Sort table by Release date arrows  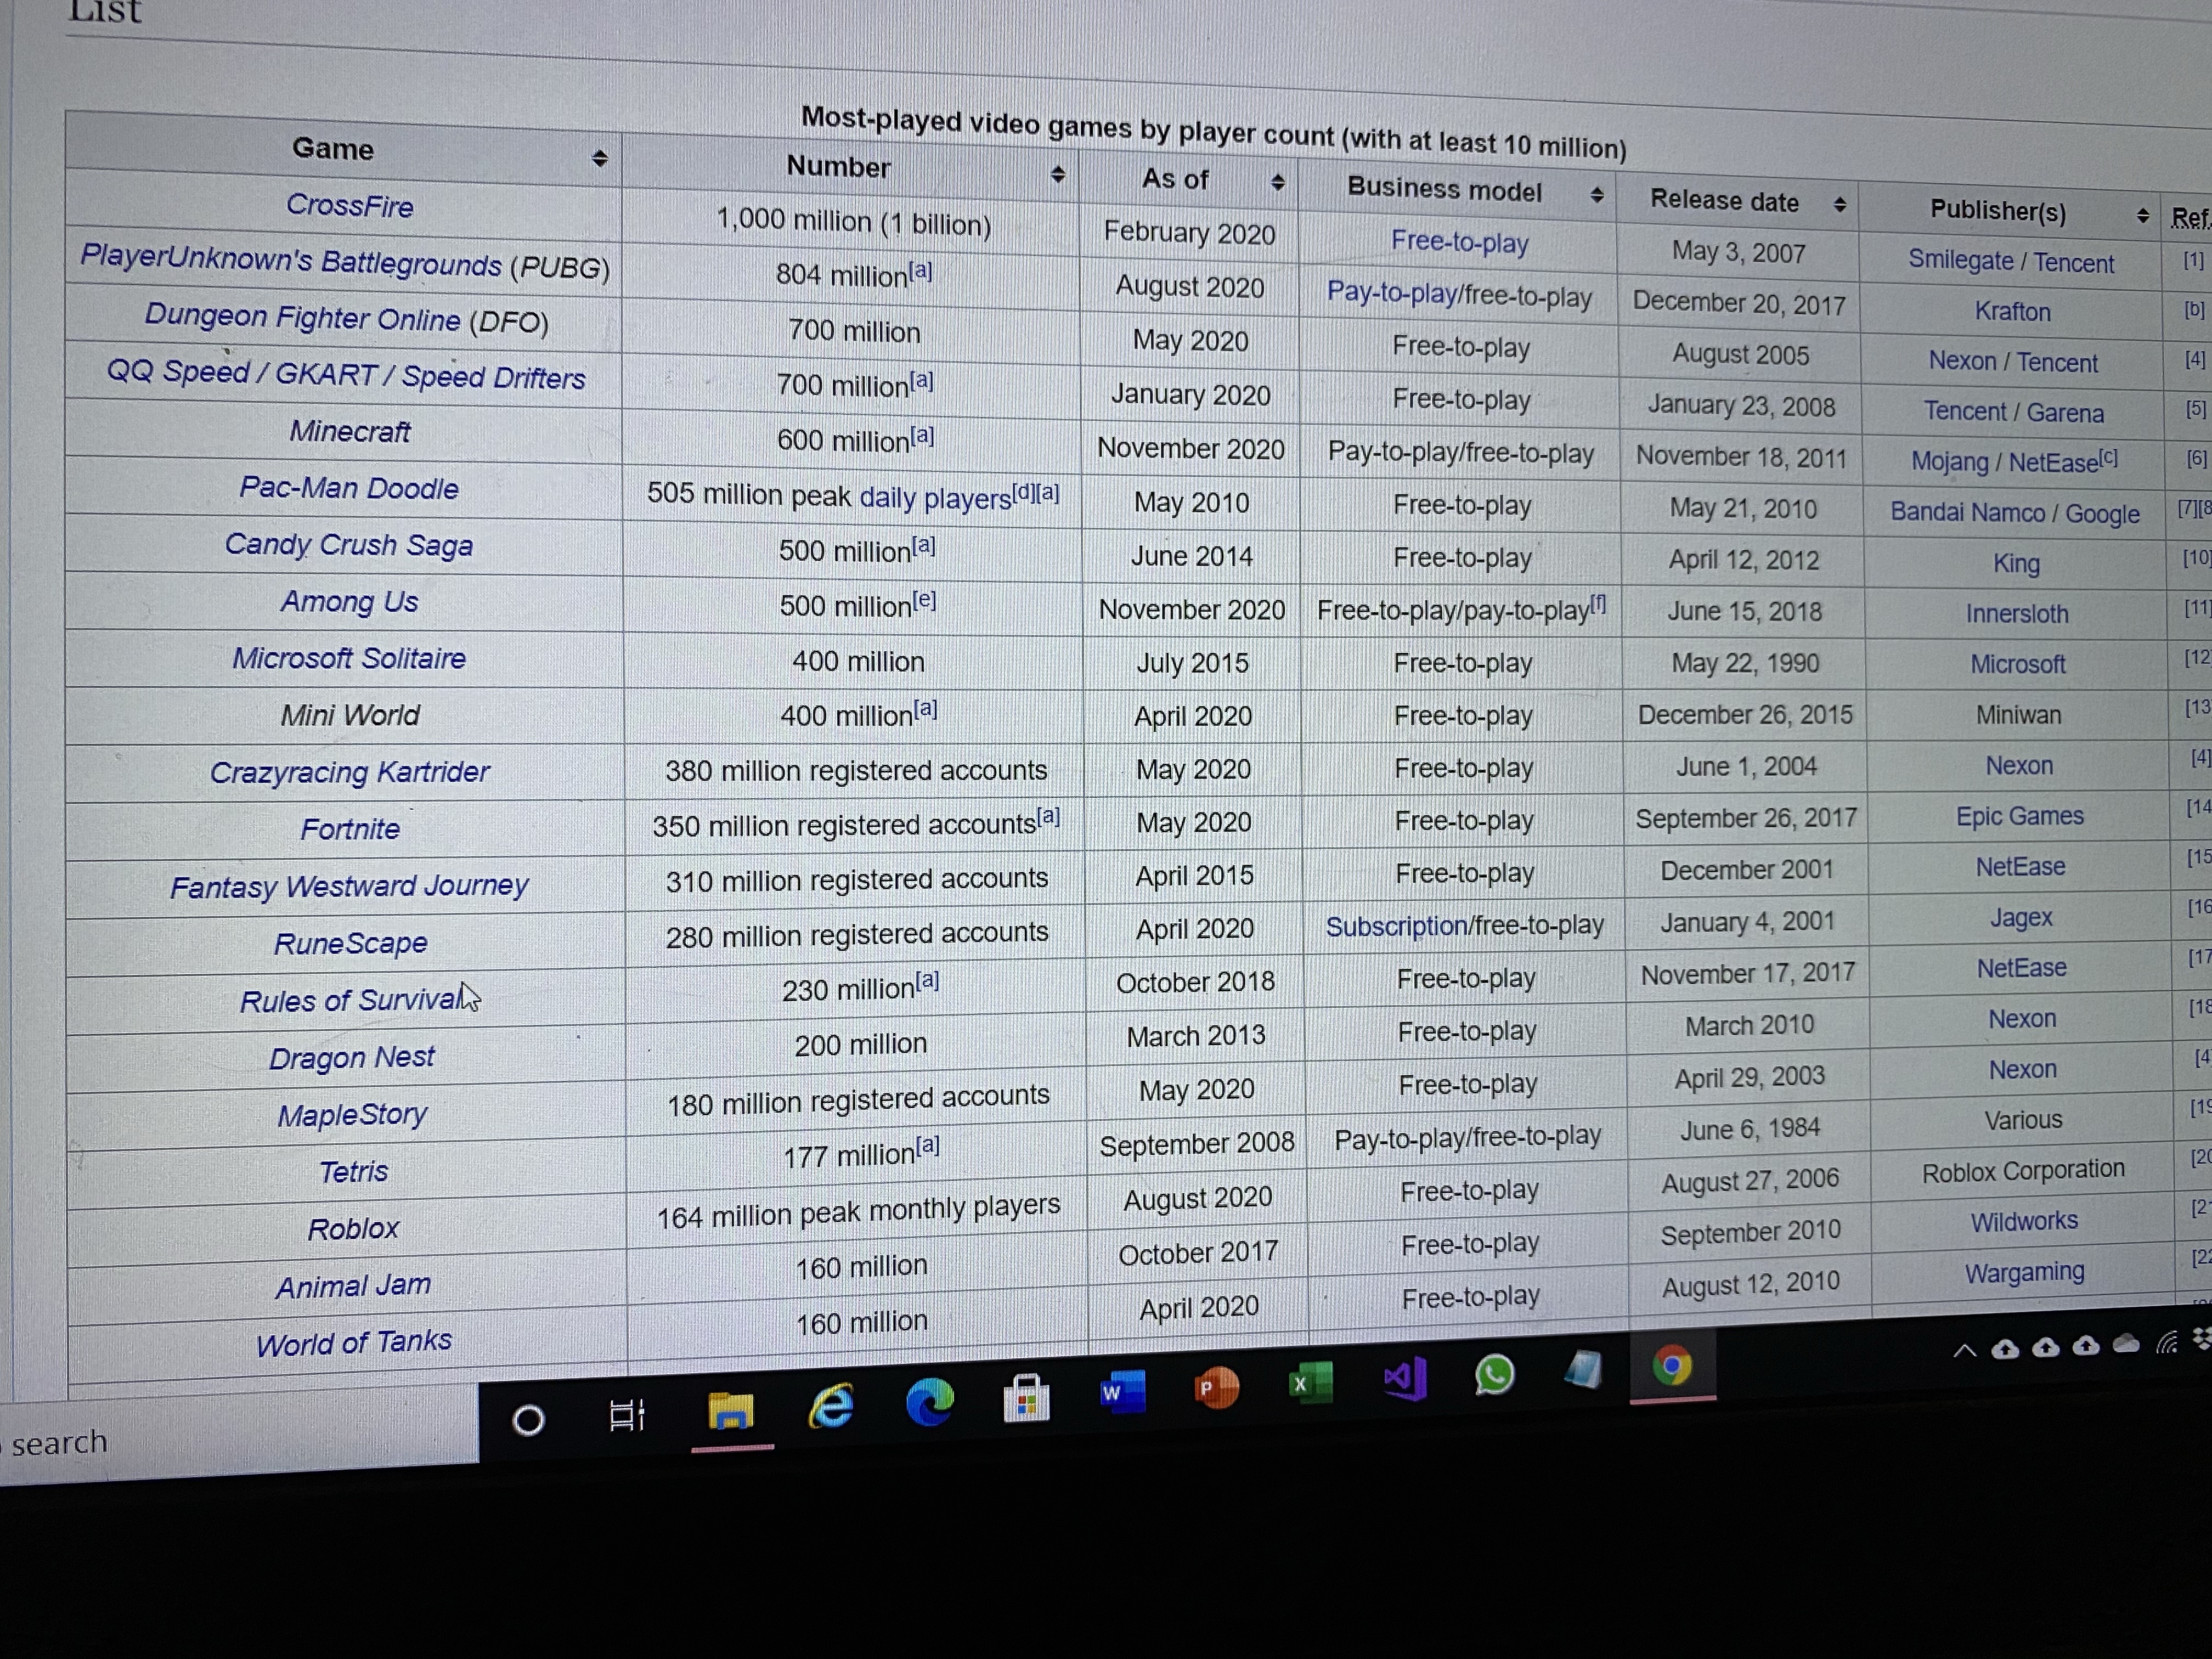coord(1839,204)
